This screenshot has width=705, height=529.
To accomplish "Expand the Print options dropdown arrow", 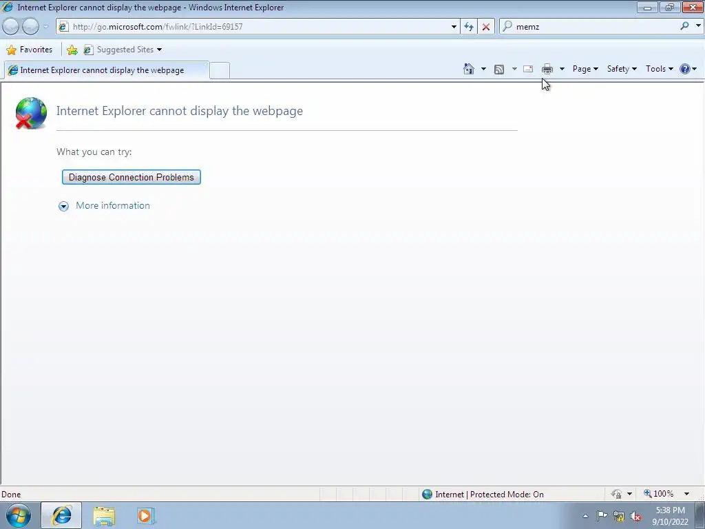I will point(562,69).
